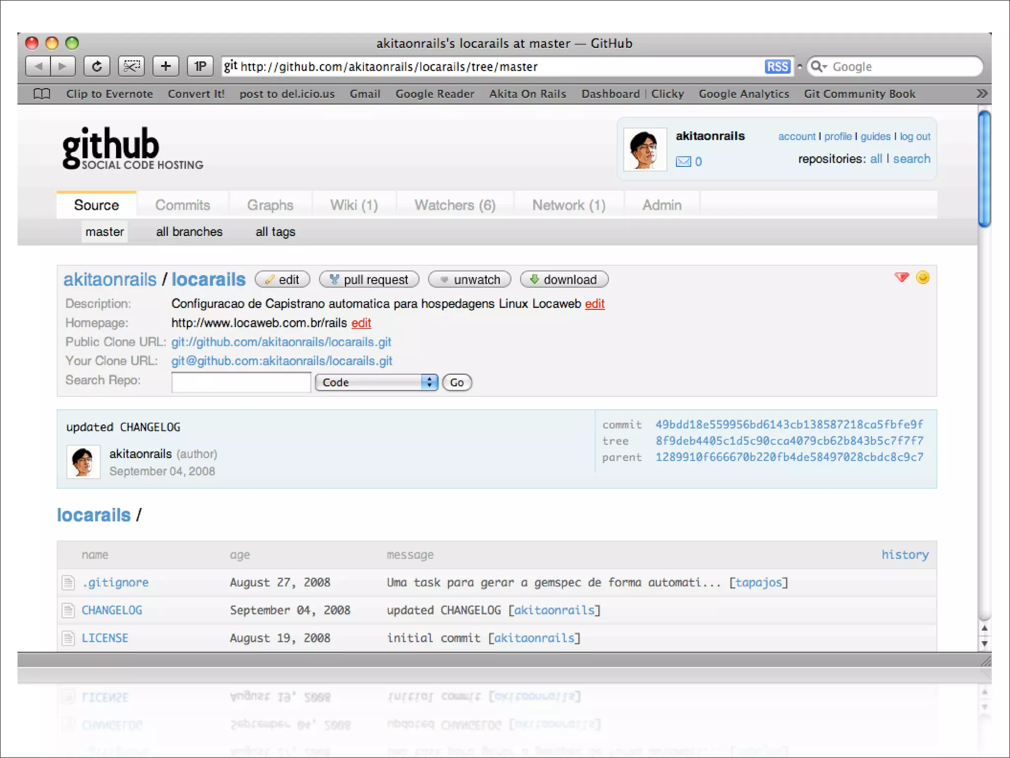The width and height of the screenshot is (1010, 758).
Task: Click the locarails breadcrumb heading
Action: (x=94, y=515)
